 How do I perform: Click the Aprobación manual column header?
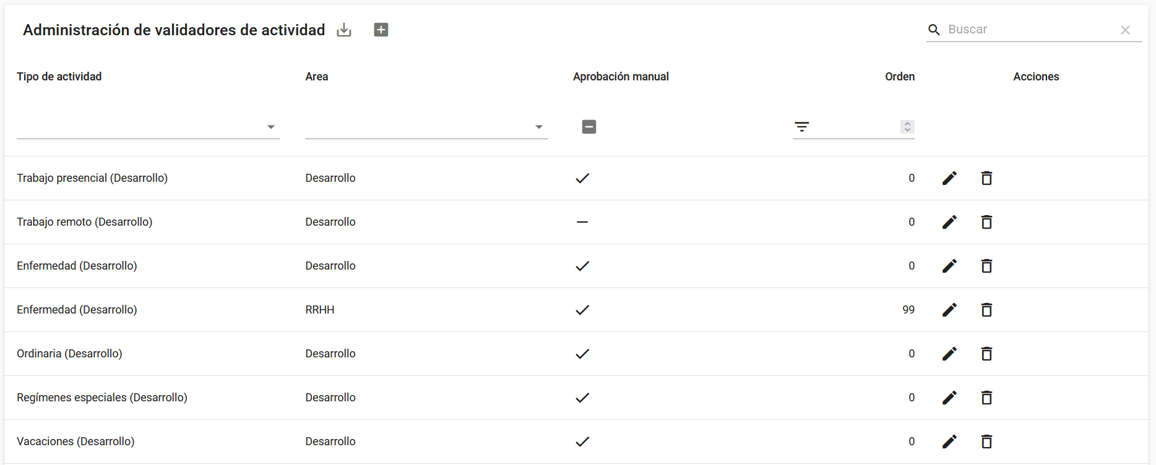click(621, 77)
